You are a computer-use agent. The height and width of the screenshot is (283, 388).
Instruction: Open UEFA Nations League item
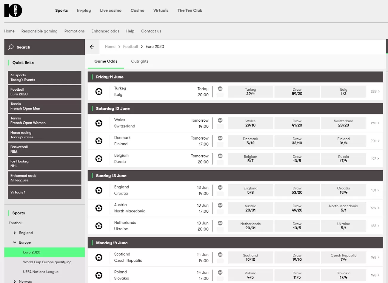pyautogui.click(x=41, y=272)
